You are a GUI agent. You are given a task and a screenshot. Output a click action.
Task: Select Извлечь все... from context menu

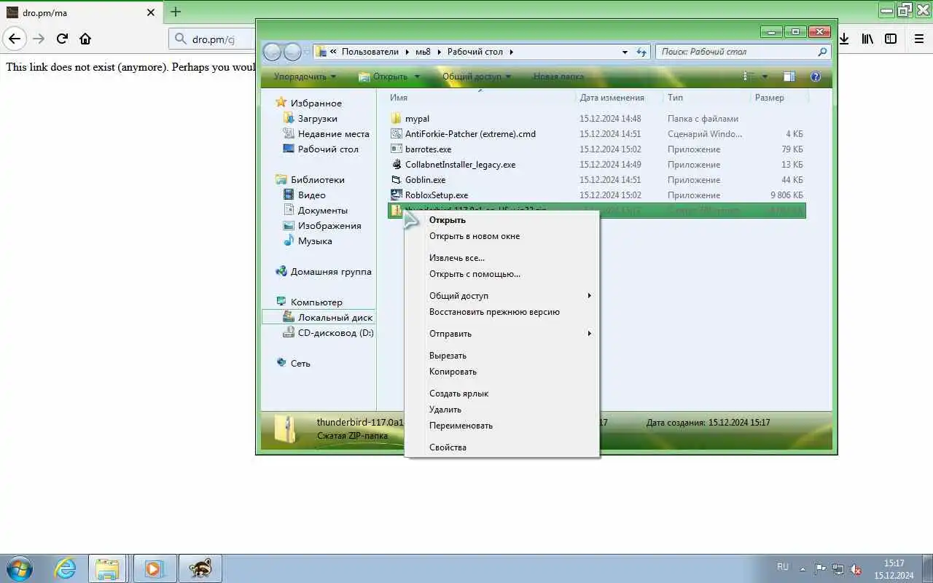457,258
